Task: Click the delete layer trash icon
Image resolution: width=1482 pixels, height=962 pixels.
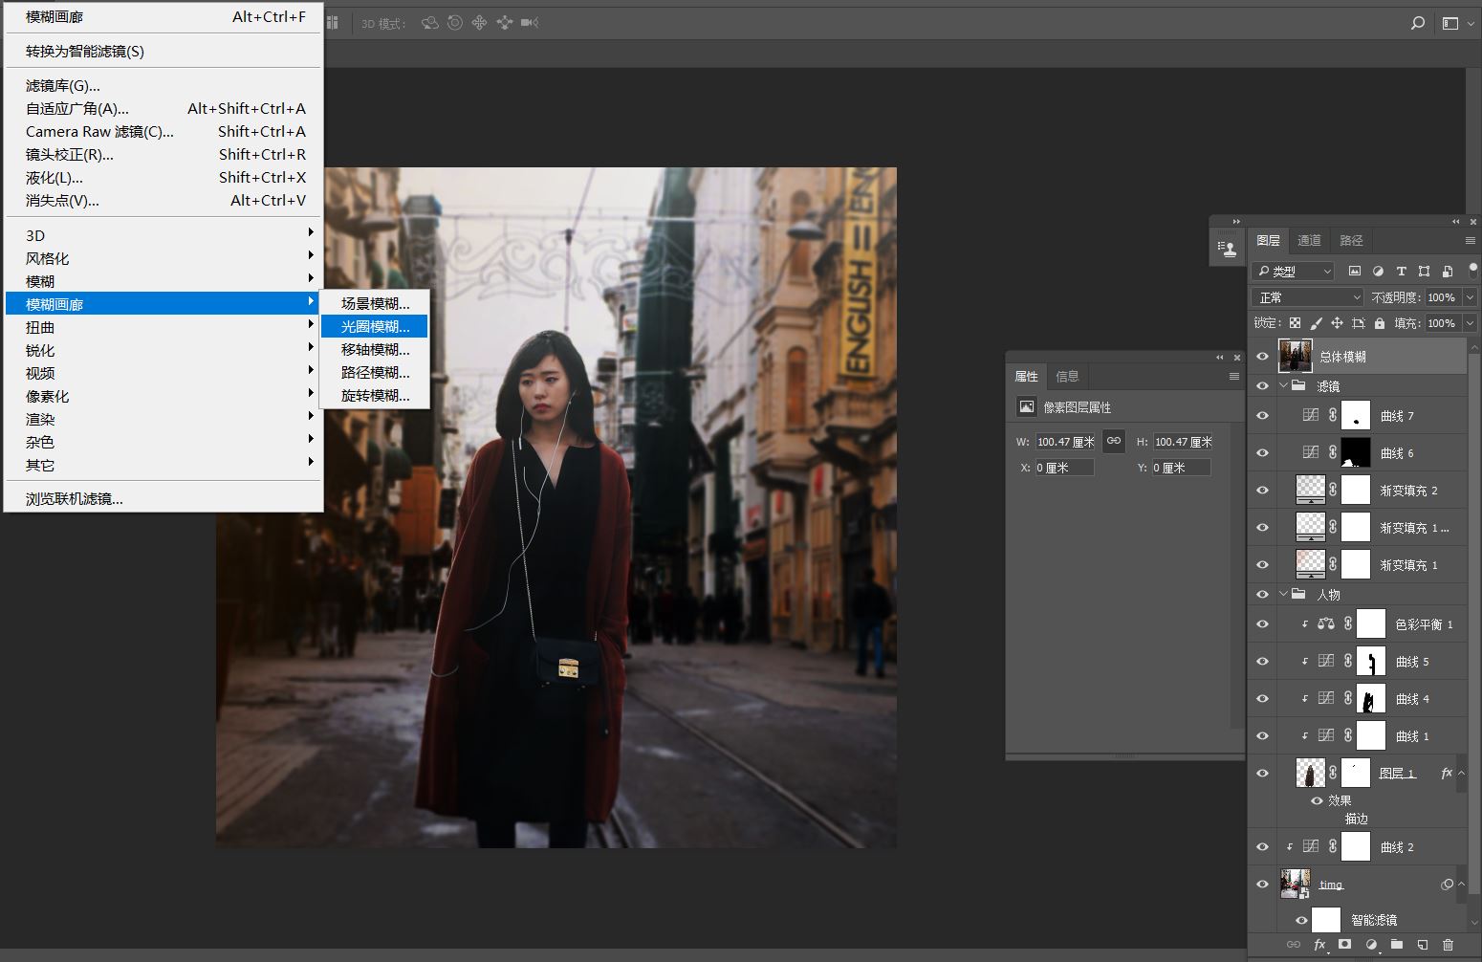Action: pyautogui.click(x=1448, y=945)
